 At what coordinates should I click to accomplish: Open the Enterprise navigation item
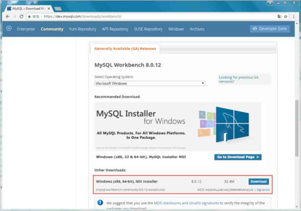click(x=26, y=29)
